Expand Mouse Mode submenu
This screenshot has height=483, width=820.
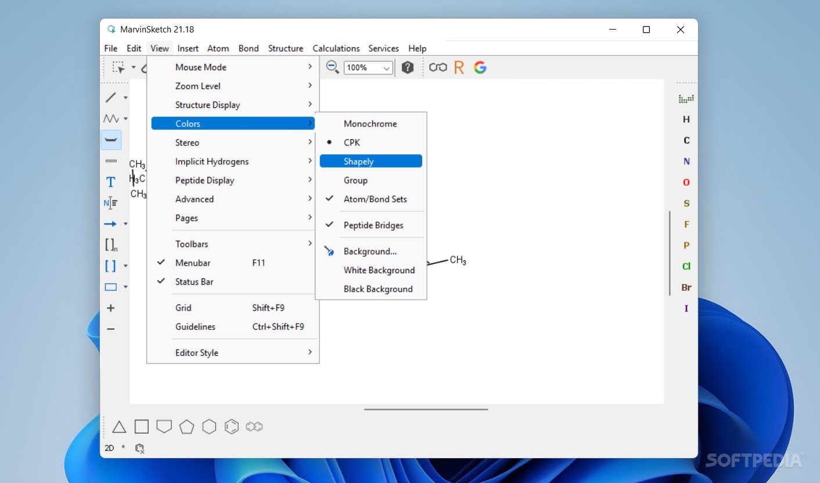(x=233, y=67)
